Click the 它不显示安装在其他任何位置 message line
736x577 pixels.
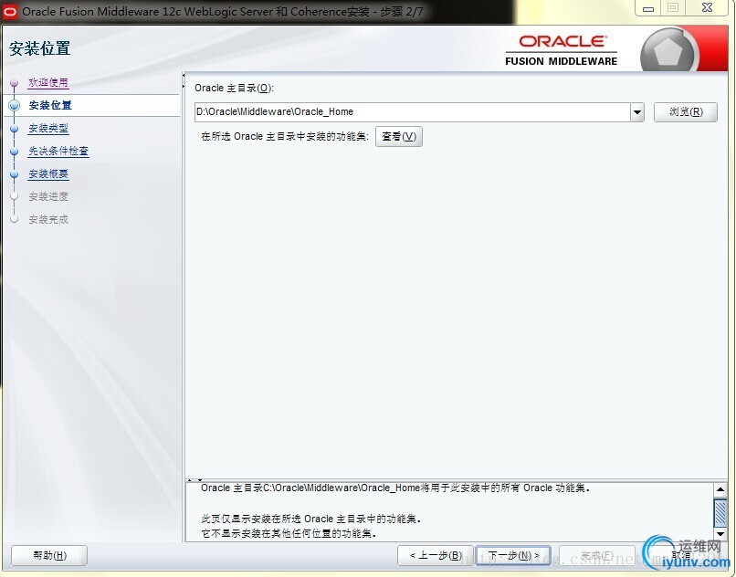click(x=289, y=533)
